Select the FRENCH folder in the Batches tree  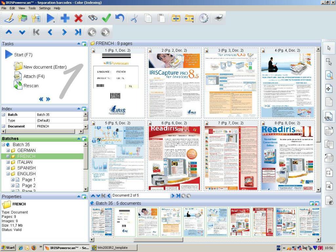point(26,156)
